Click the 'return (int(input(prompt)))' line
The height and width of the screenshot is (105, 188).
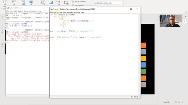(x=78, y=21)
